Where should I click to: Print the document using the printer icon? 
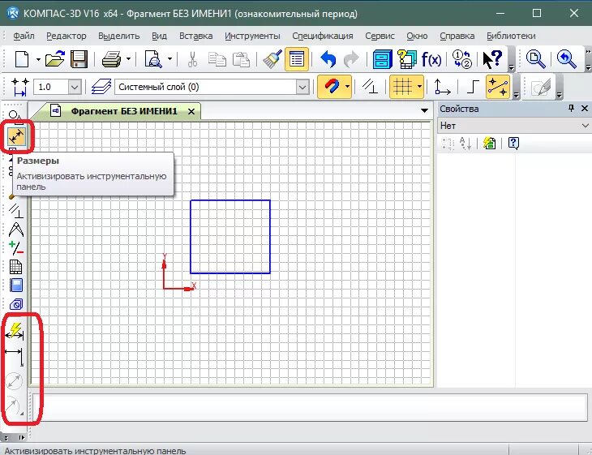[x=112, y=59]
